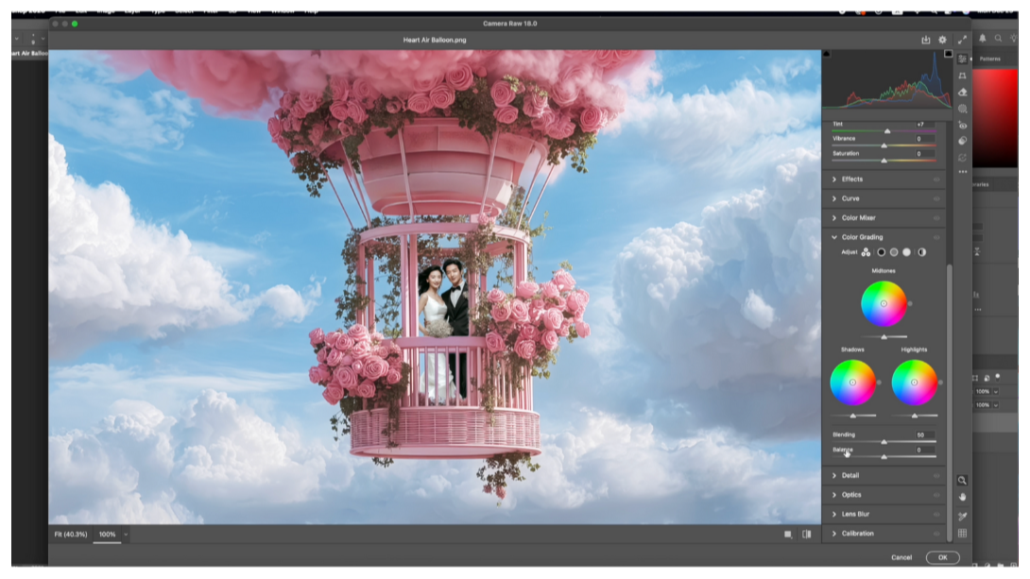Open the three-dots more settings menu
Screen dimensions: 1030x579
pyautogui.click(x=962, y=172)
